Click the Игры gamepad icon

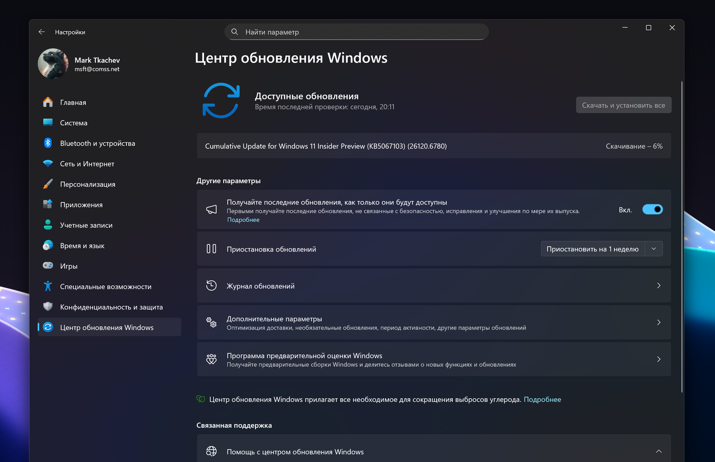(48, 266)
